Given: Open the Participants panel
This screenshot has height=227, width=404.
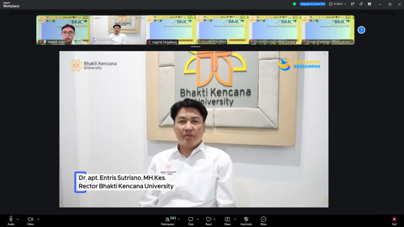Looking at the screenshot, I should [168, 221].
